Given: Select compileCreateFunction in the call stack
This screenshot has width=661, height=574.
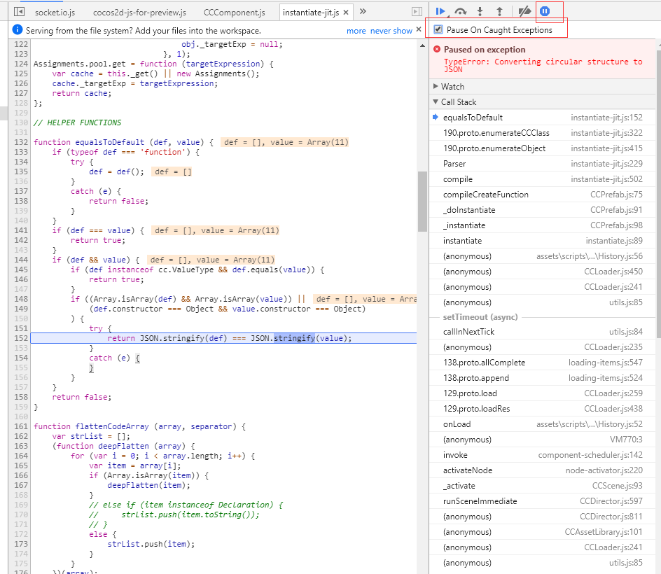Looking at the screenshot, I should click(485, 195).
